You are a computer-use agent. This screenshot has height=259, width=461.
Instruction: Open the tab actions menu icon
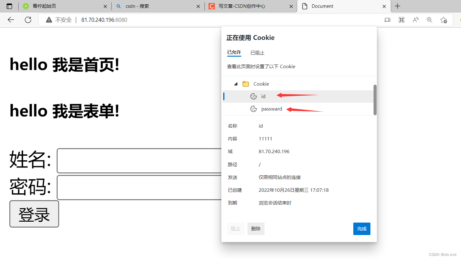tap(9, 6)
